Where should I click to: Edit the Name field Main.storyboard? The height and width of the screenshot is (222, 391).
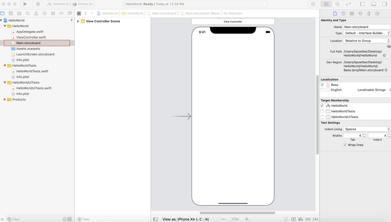click(x=367, y=27)
